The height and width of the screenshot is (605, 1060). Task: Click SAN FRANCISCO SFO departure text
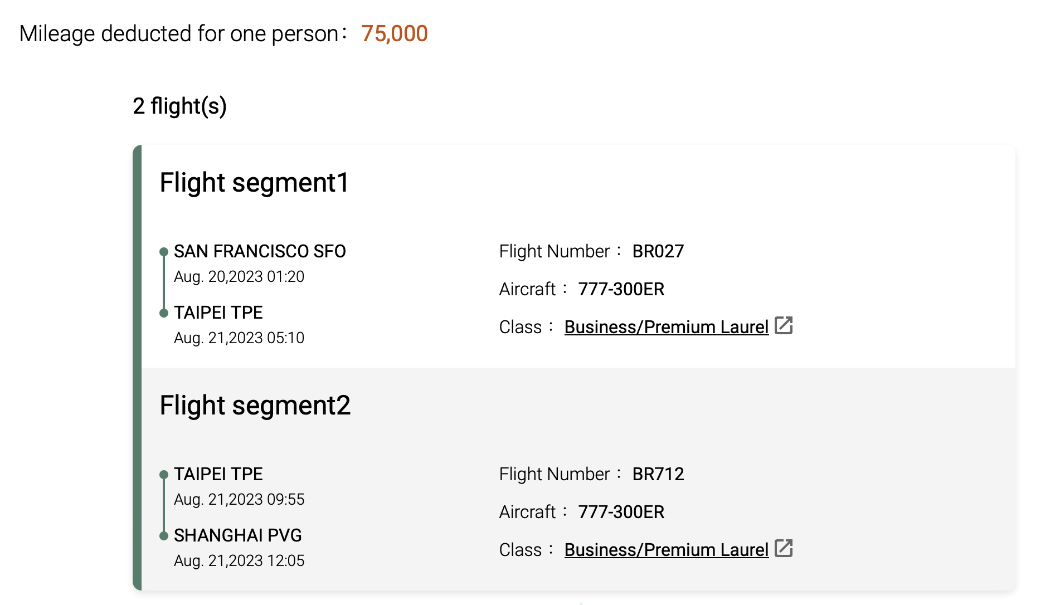[x=260, y=251]
